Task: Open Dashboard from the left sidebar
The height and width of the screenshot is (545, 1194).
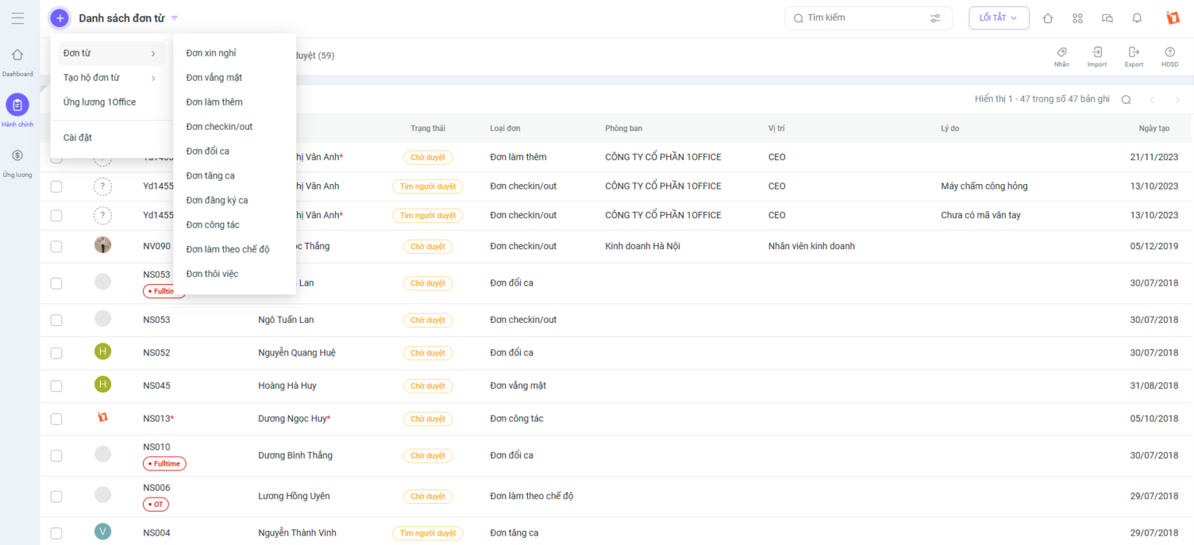Action: coord(17,61)
